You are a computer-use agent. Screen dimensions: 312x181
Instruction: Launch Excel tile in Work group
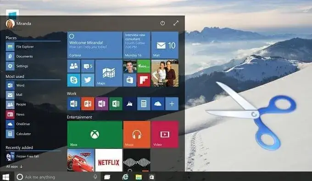116,104
